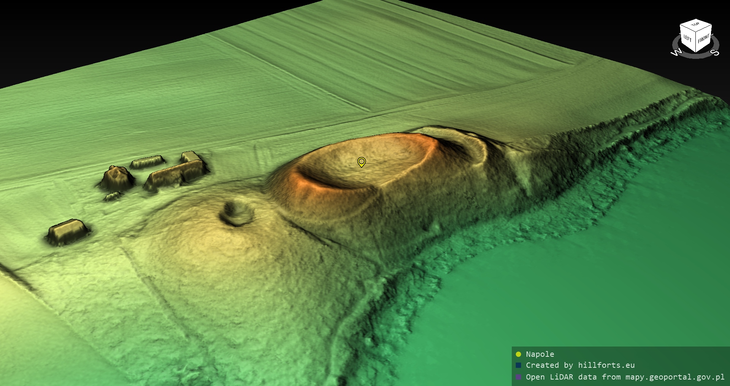Click the TOP face of the view cube
Viewport: 730px width, 386px height.
(x=696, y=25)
